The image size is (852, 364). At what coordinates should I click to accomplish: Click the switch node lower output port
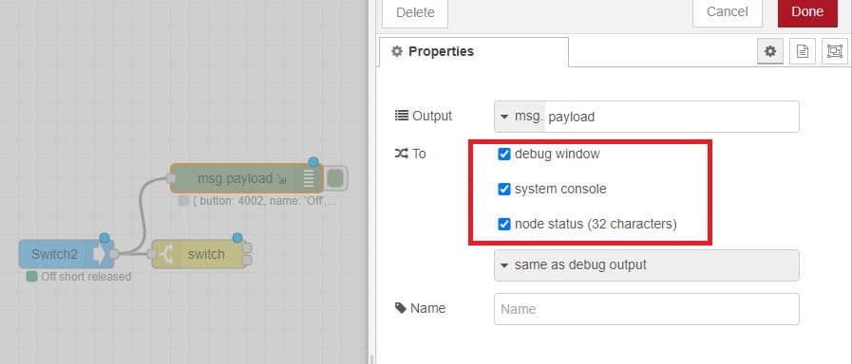pos(247,261)
